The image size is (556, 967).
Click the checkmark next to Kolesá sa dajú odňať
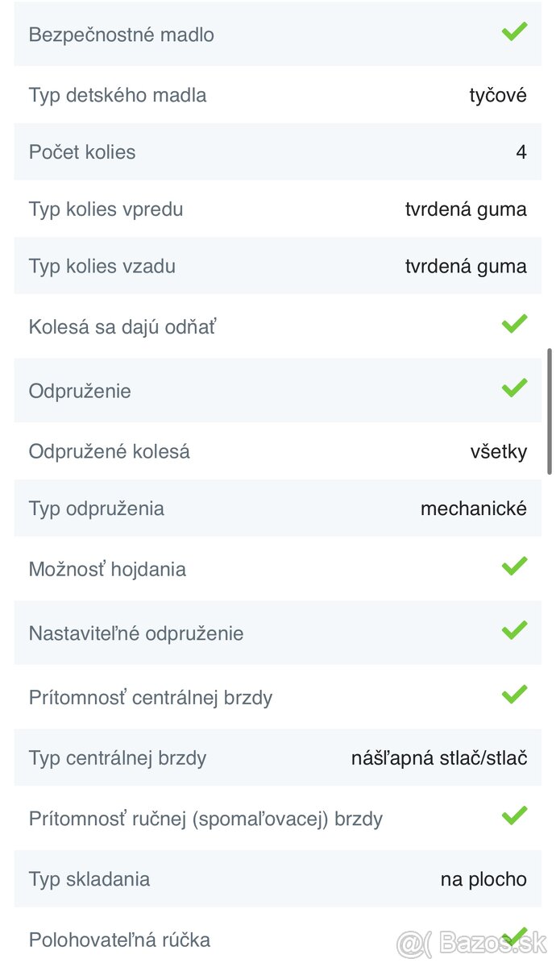coord(514,324)
